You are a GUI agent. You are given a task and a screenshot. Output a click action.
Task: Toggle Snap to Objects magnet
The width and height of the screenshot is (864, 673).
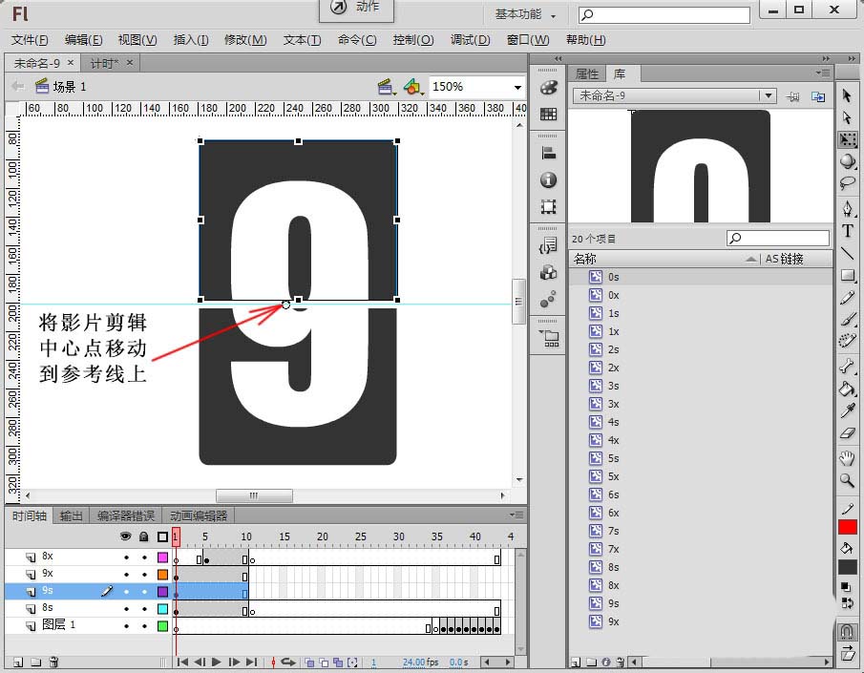(848, 631)
